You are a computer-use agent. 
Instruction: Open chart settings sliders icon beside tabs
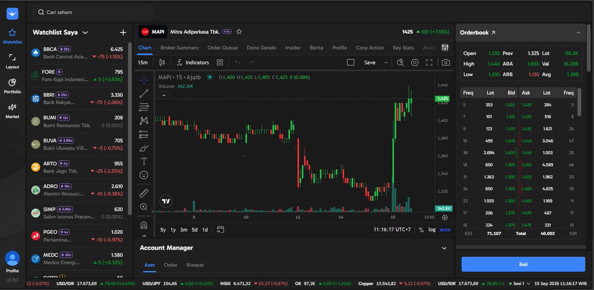coord(445,48)
